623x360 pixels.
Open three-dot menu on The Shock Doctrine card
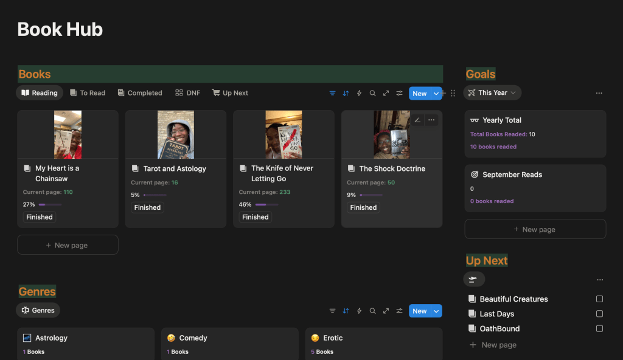click(431, 120)
